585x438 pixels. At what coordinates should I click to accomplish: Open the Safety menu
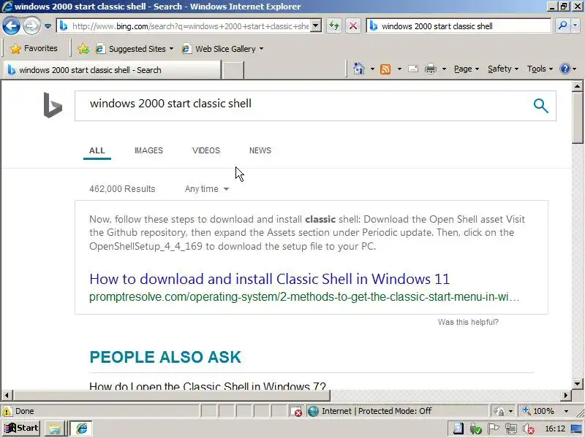point(503,69)
